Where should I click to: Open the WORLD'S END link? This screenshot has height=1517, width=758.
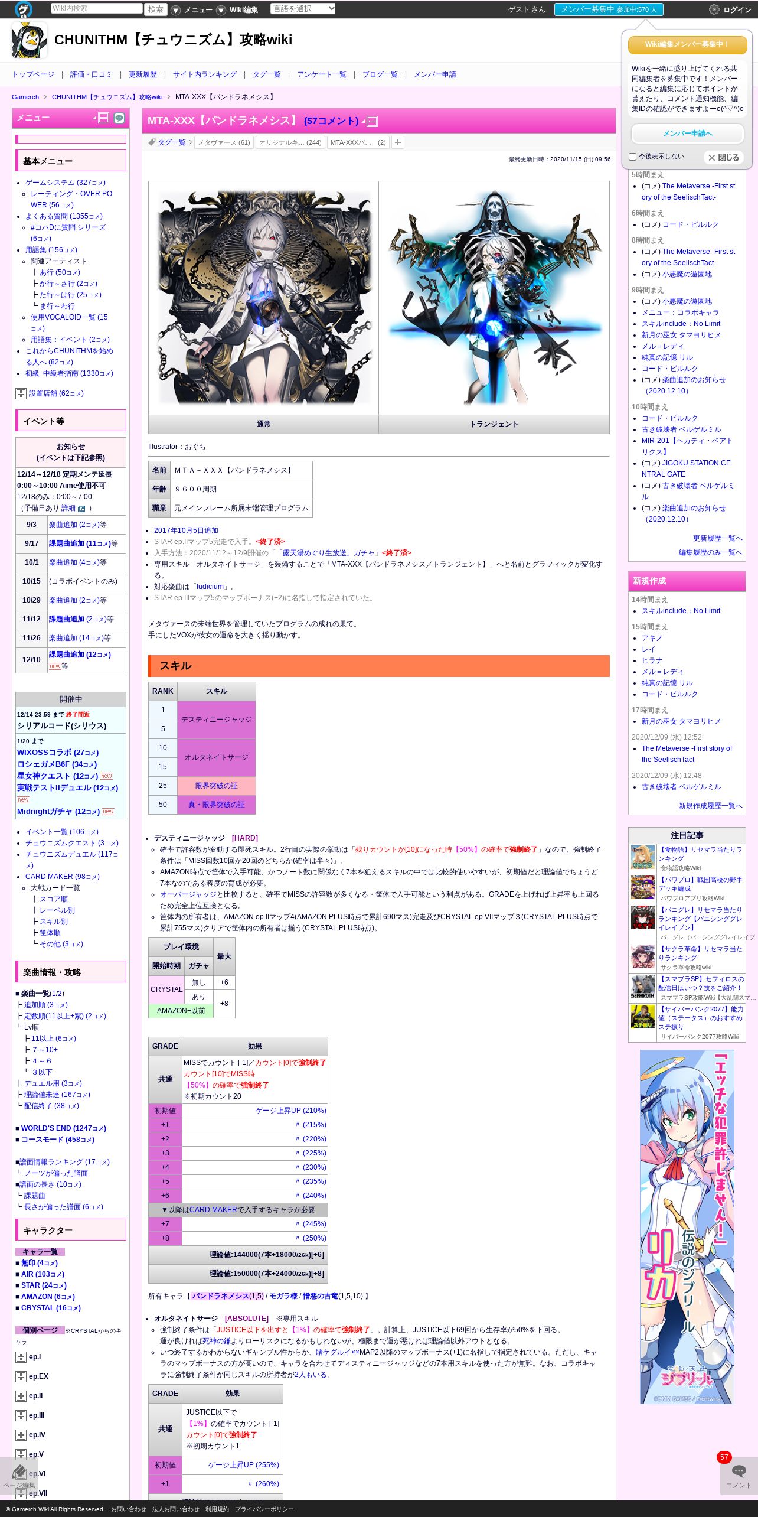pyautogui.click(x=63, y=1128)
